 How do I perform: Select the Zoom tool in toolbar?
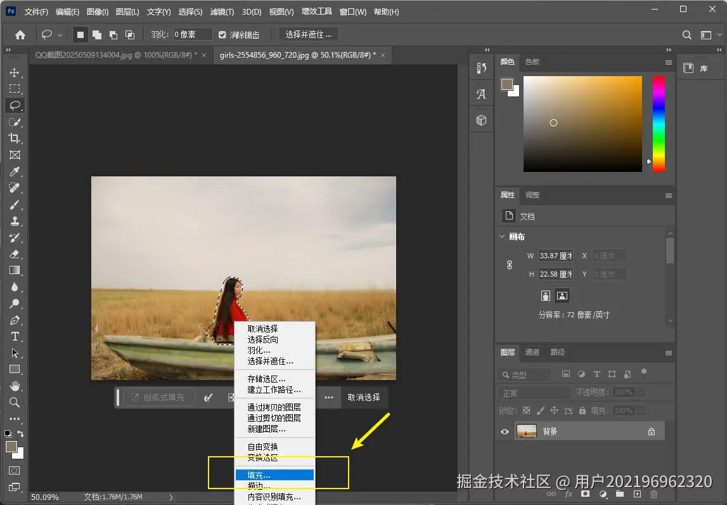(15, 402)
